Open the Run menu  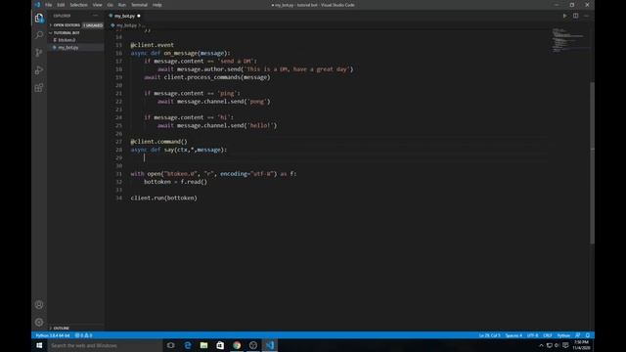121,5
